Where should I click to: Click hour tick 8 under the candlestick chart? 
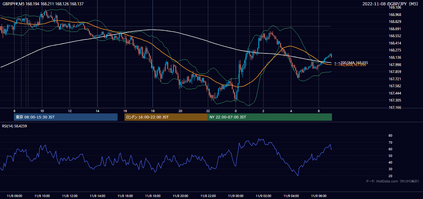coord(14,111)
